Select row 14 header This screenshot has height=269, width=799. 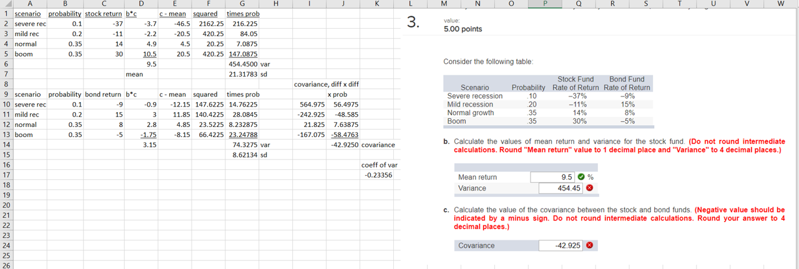(x=5, y=144)
